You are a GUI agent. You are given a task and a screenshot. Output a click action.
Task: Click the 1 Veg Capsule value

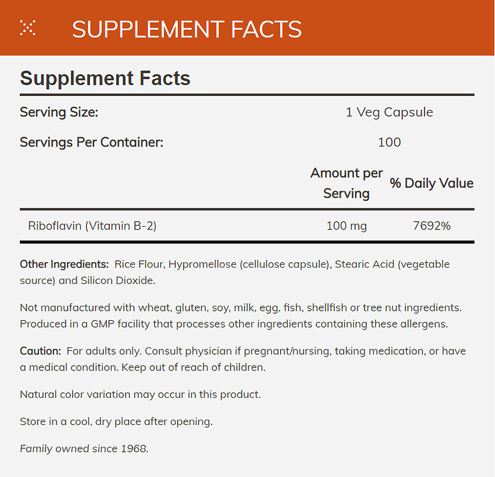[389, 112]
